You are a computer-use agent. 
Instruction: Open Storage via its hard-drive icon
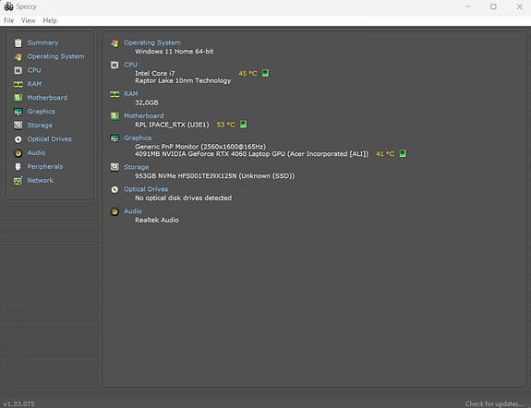18,126
